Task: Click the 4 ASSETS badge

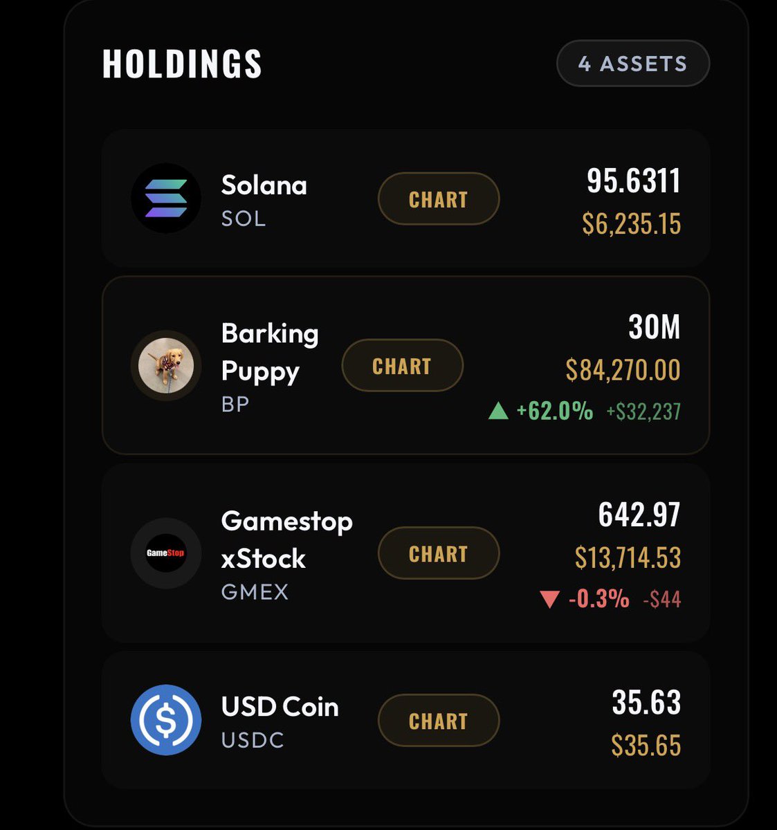Action: [x=633, y=64]
